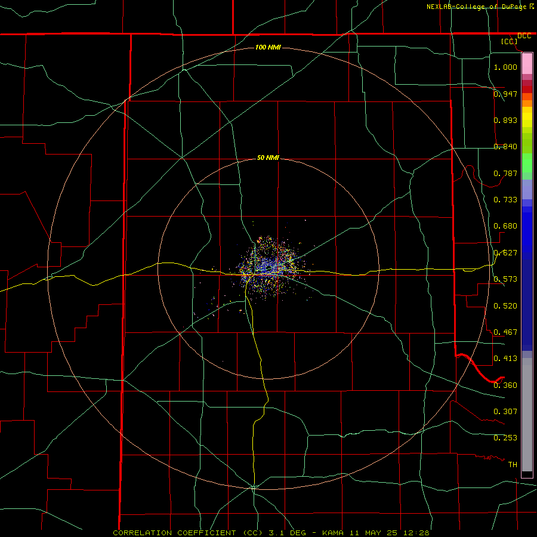Click the 100 NMI range ring label
The height and width of the screenshot is (537, 537).
268,47
